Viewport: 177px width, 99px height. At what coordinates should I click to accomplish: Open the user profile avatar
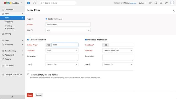(172, 3)
